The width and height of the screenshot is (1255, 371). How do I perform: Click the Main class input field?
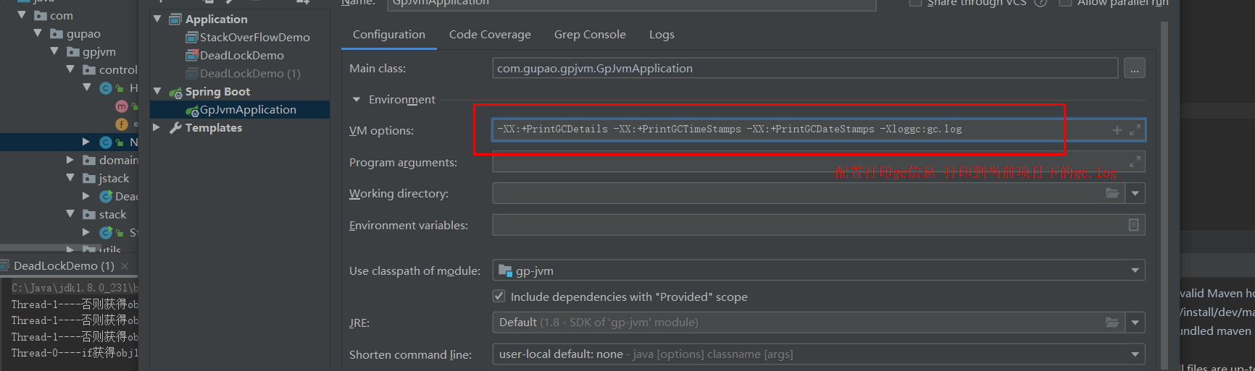point(805,69)
